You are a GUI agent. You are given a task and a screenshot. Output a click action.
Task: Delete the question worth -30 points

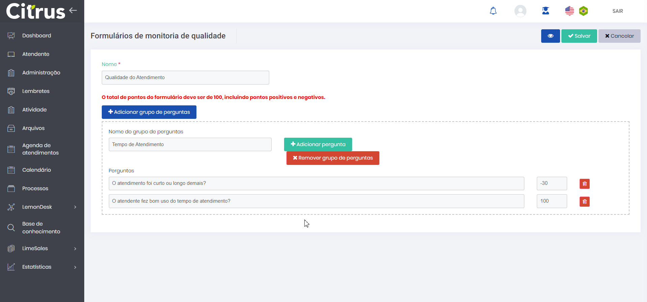[584, 184]
